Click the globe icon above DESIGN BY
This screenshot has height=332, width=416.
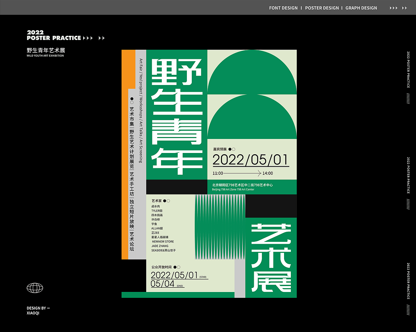(35, 288)
